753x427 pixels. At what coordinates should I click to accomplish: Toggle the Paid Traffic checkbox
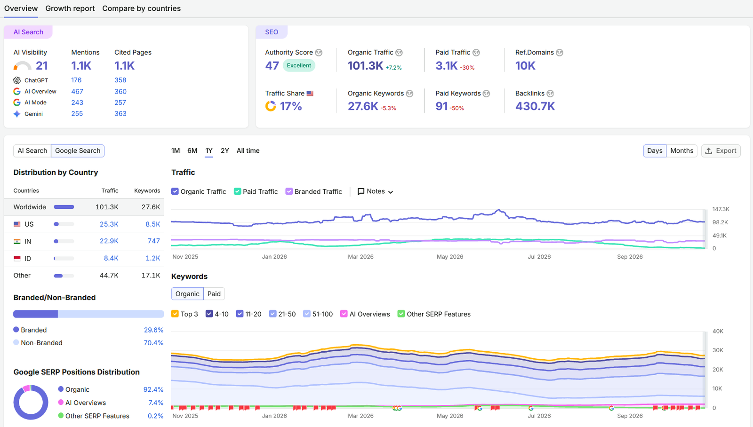[238, 191]
